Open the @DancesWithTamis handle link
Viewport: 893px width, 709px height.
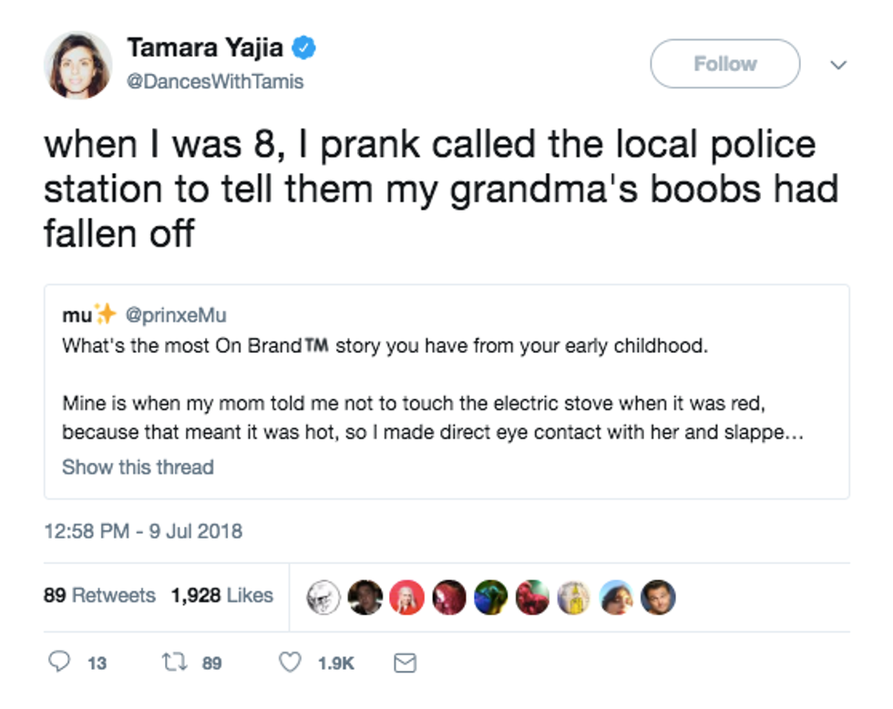pos(215,81)
